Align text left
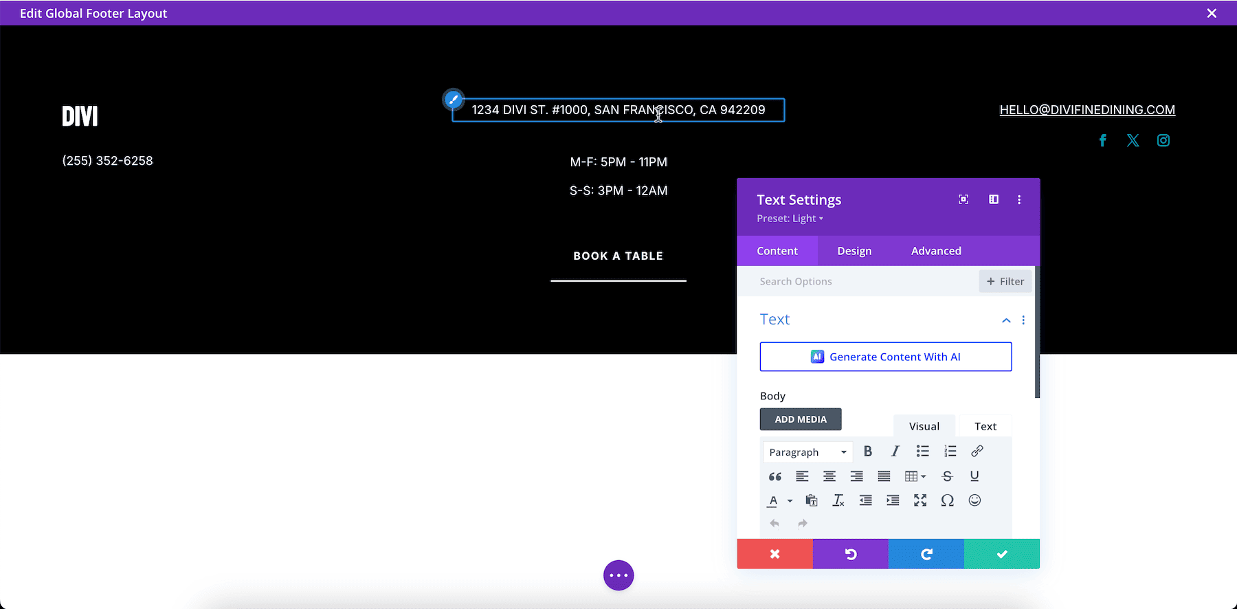 (x=802, y=476)
